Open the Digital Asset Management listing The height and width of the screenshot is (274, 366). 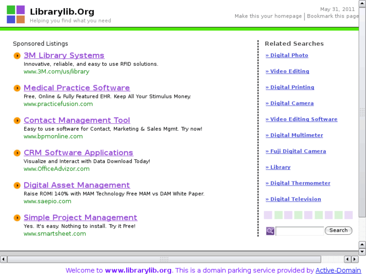point(77,185)
